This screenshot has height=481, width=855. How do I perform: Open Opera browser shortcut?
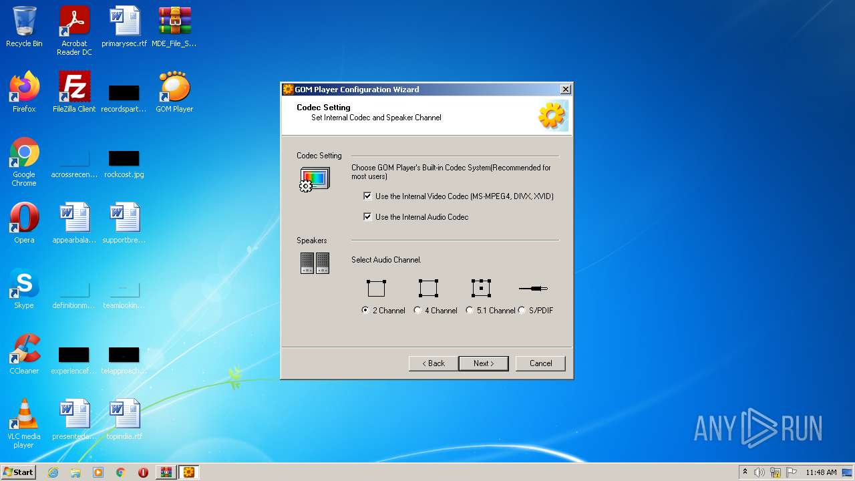click(24, 223)
